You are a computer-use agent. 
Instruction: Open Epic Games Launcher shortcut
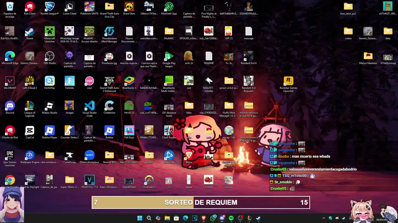point(10,159)
